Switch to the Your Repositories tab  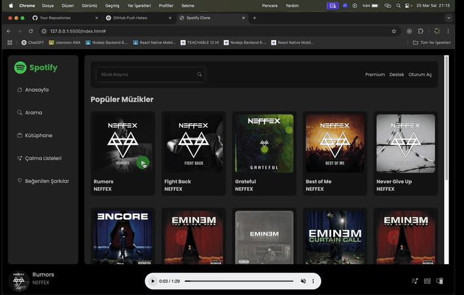pyautogui.click(x=65, y=18)
